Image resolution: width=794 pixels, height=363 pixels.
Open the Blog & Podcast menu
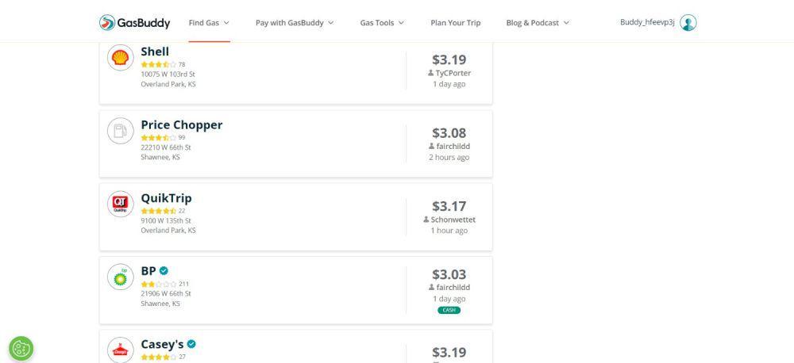point(538,23)
